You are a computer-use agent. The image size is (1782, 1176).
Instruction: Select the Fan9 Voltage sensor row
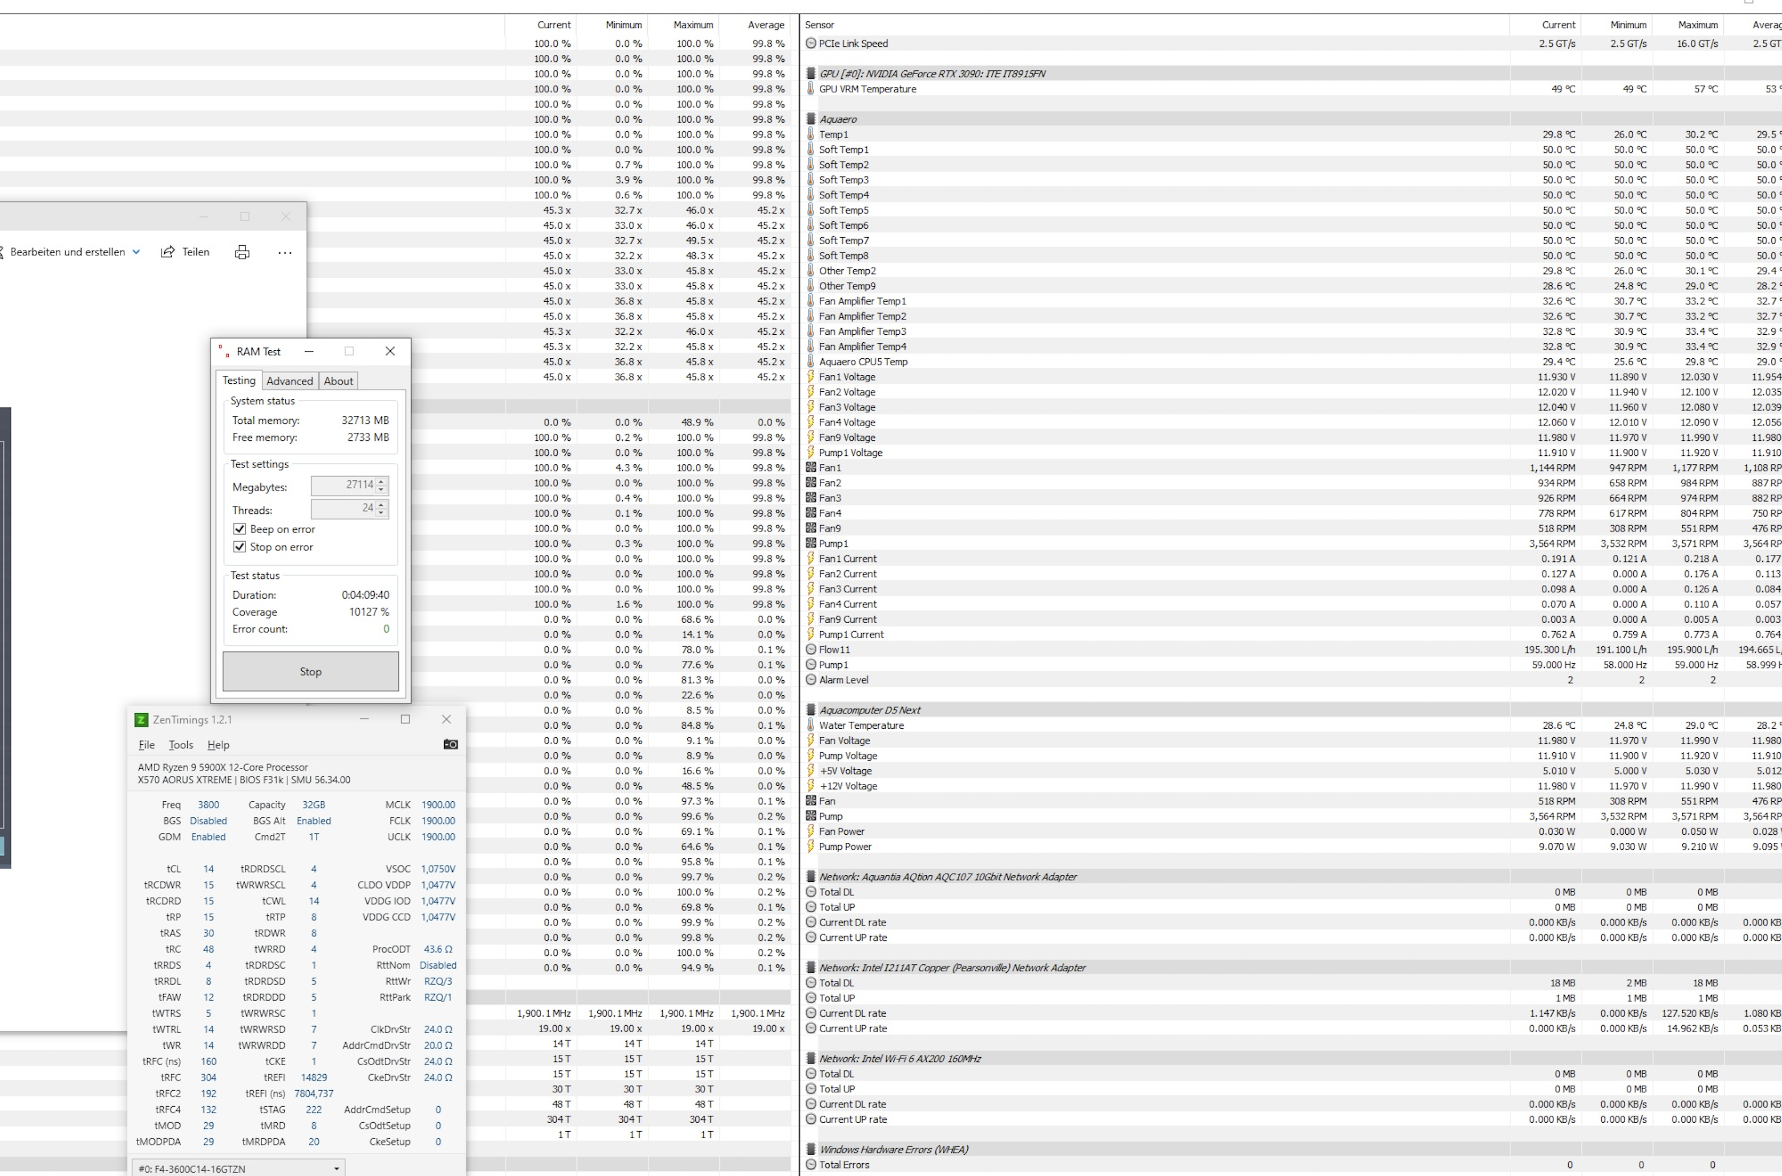pyautogui.click(x=1290, y=437)
